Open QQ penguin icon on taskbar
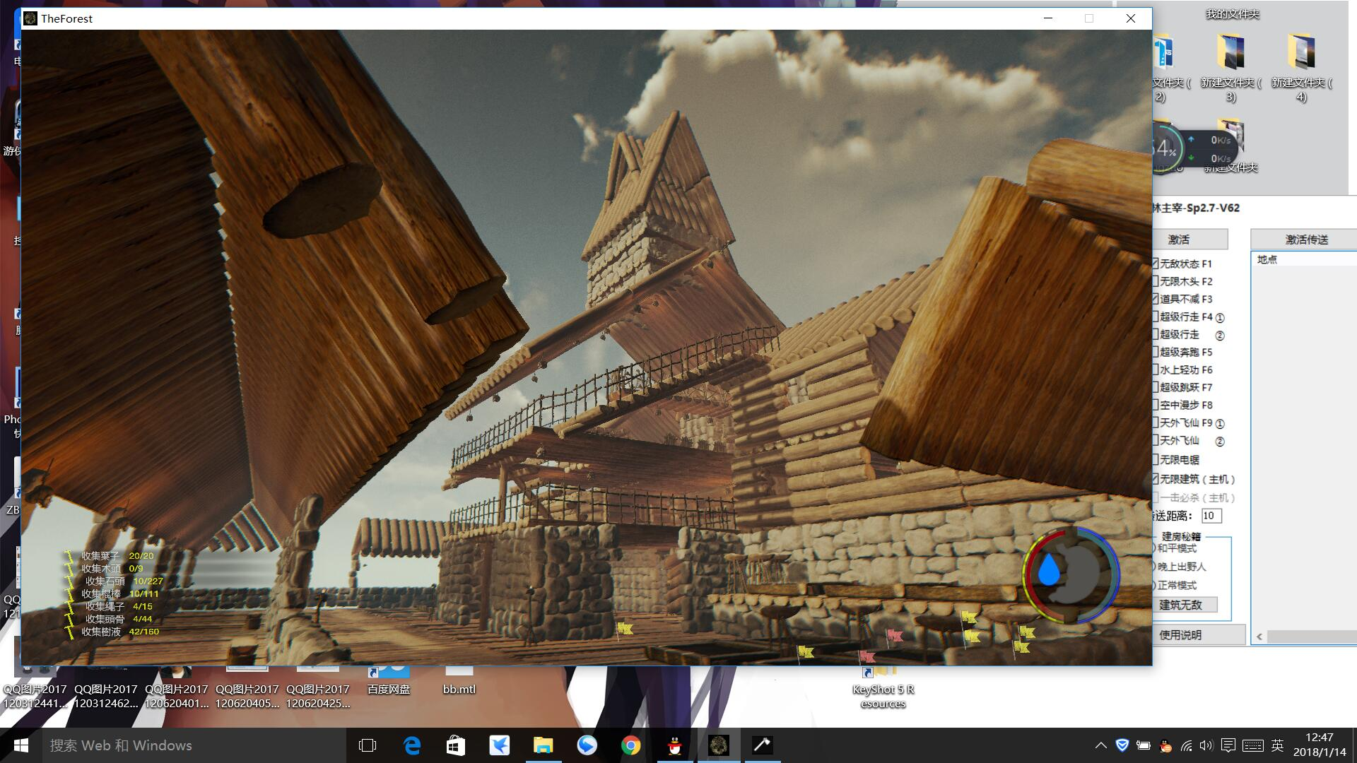The width and height of the screenshot is (1357, 763). pos(674,745)
